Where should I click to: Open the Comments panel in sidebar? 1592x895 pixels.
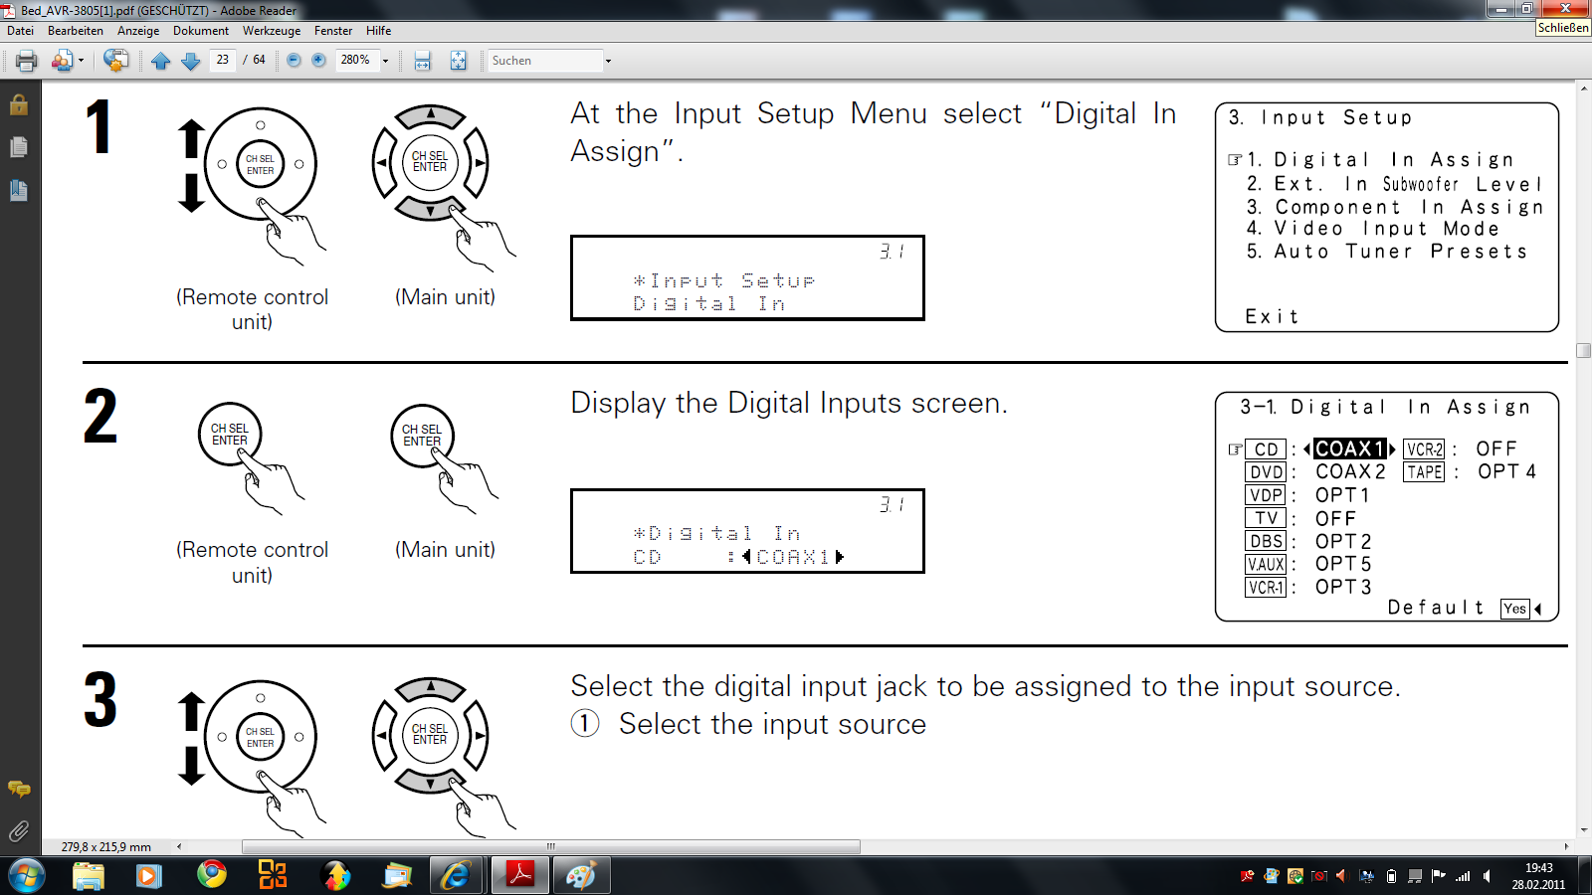point(19,789)
